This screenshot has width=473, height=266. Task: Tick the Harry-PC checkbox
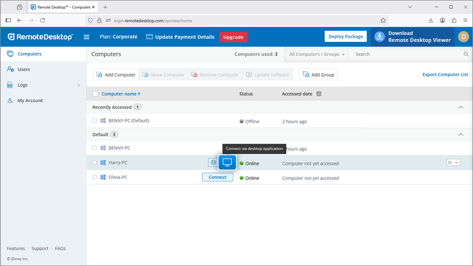pyautogui.click(x=95, y=163)
